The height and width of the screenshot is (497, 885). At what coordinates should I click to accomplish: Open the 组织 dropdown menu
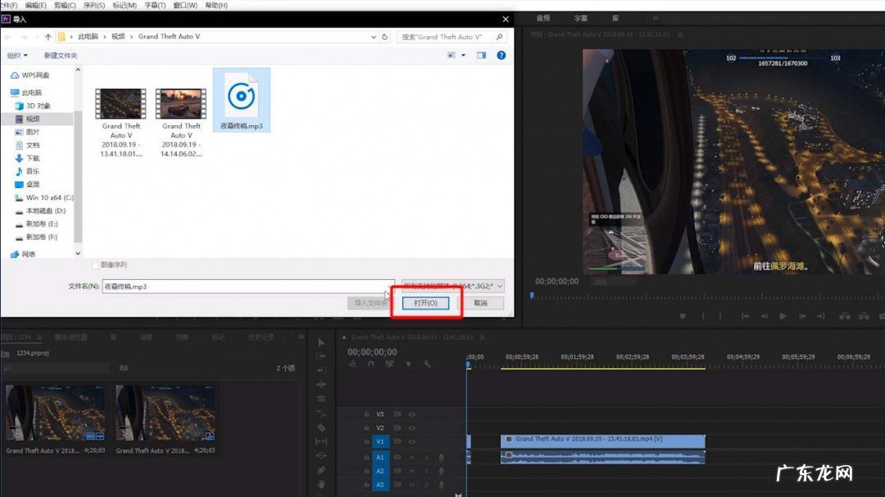pyautogui.click(x=17, y=55)
